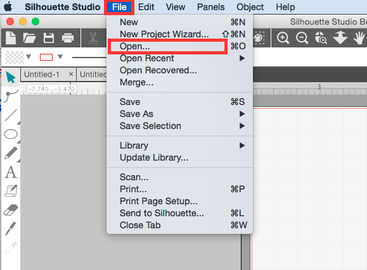Click the Zoom Selection icon

(x=321, y=38)
